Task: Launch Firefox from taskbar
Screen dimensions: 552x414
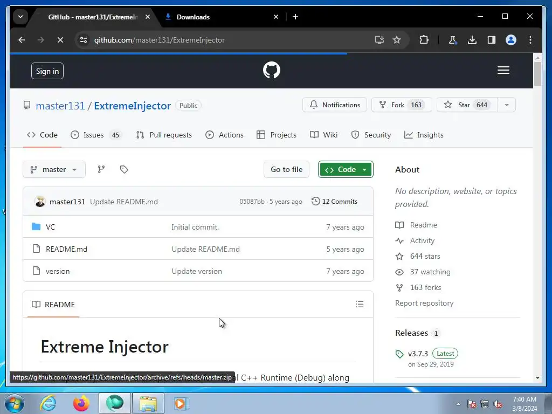Action: (81, 403)
